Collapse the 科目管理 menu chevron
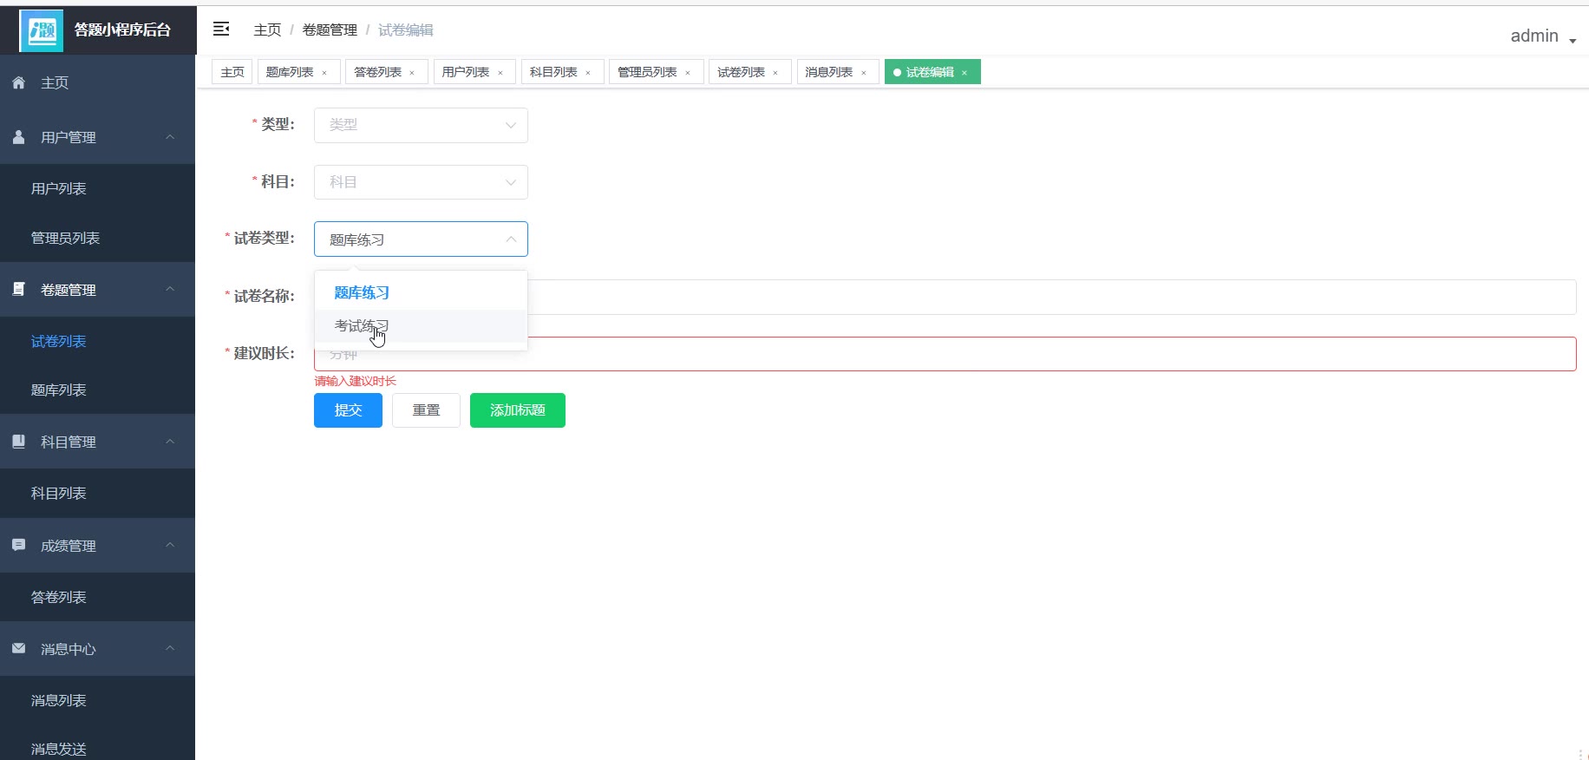 pos(170,442)
